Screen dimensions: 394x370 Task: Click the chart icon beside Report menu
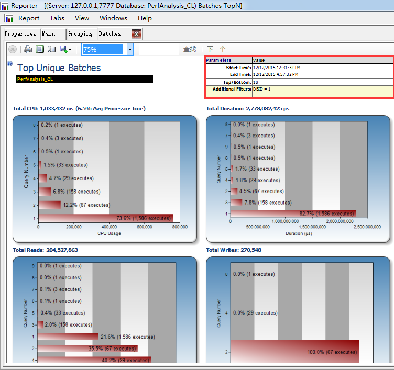point(8,18)
